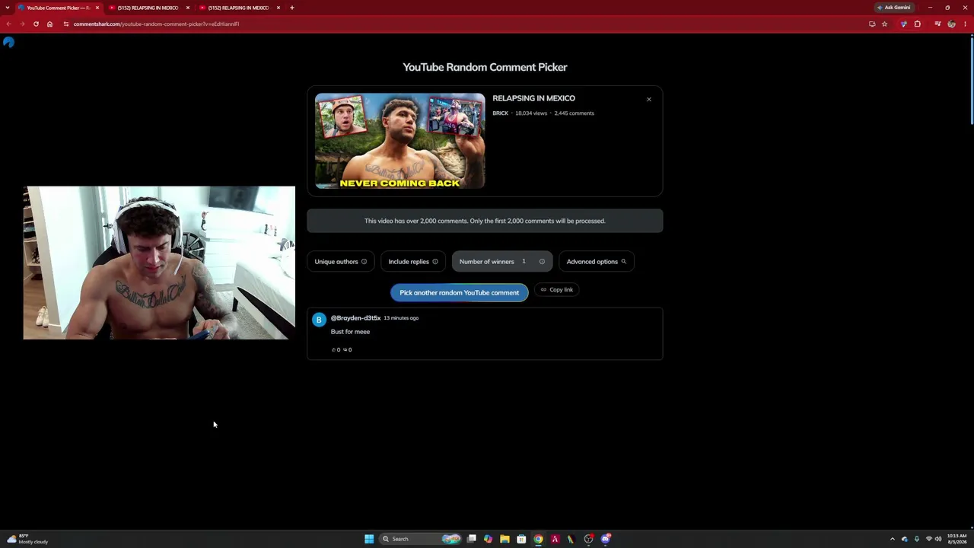Go forward in browser history
The image size is (974, 548).
tap(22, 24)
